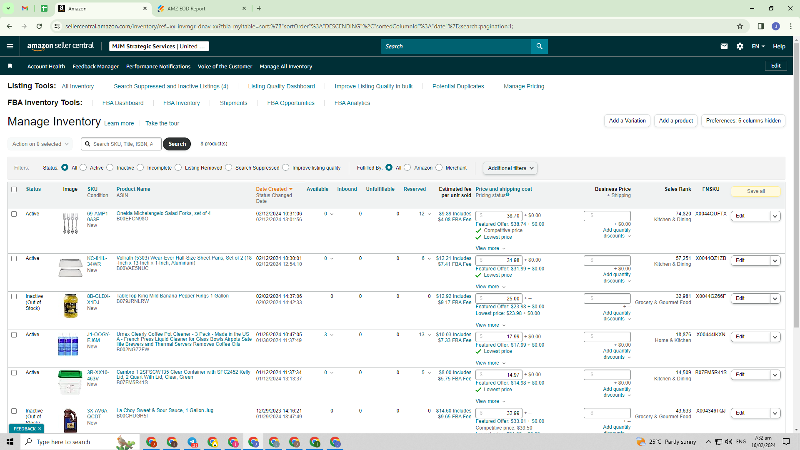This screenshot has width=800, height=450.
Task: Open the pinned Google Sheets tab
Action: 44,8
